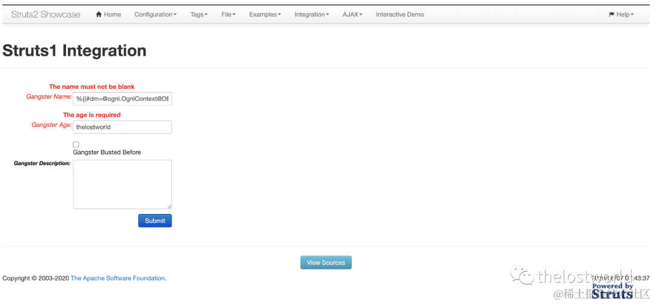The height and width of the screenshot is (304, 654).
Task: Click the 'The age is required' error
Action: (92, 115)
